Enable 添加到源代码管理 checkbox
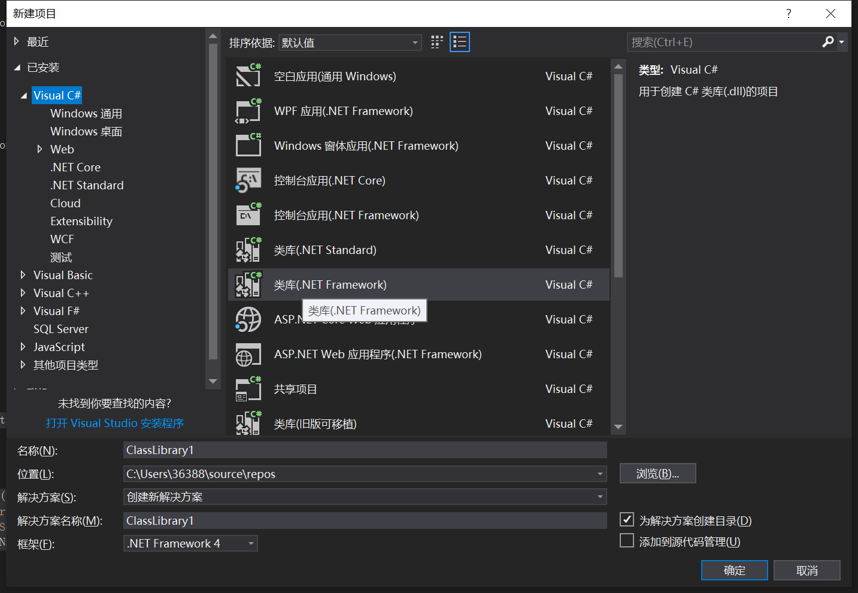Screen dimensions: 858x593 click(627, 541)
